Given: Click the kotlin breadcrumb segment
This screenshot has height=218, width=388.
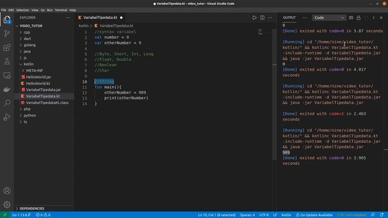Looking at the screenshot, I should click(84, 25).
